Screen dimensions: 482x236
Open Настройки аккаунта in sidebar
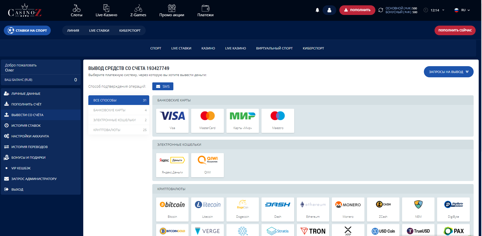click(41, 136)
